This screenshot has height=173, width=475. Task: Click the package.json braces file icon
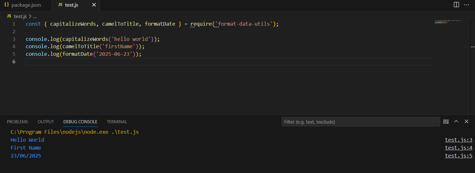(6, 5)
